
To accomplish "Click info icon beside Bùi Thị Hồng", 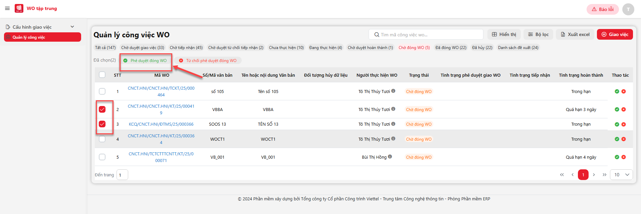I will point(390,156).
